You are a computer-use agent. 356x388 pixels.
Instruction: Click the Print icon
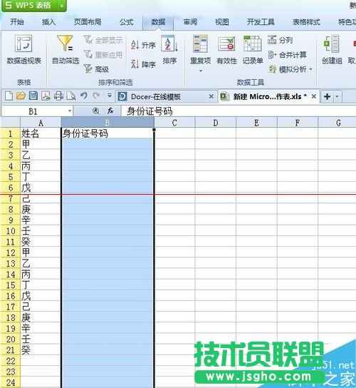pyautogui.click(x=58, y=96)
